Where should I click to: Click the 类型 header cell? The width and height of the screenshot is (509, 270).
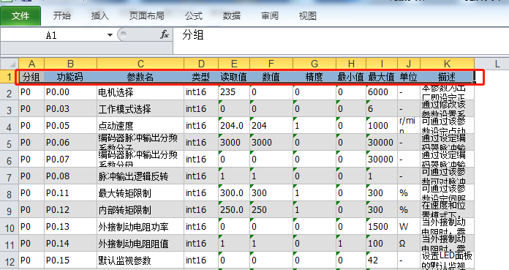tap(201, 77)
